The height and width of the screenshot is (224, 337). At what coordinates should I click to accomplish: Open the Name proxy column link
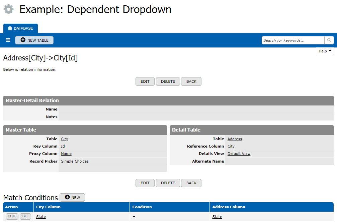pyautogui.click(x=66, y=154)
